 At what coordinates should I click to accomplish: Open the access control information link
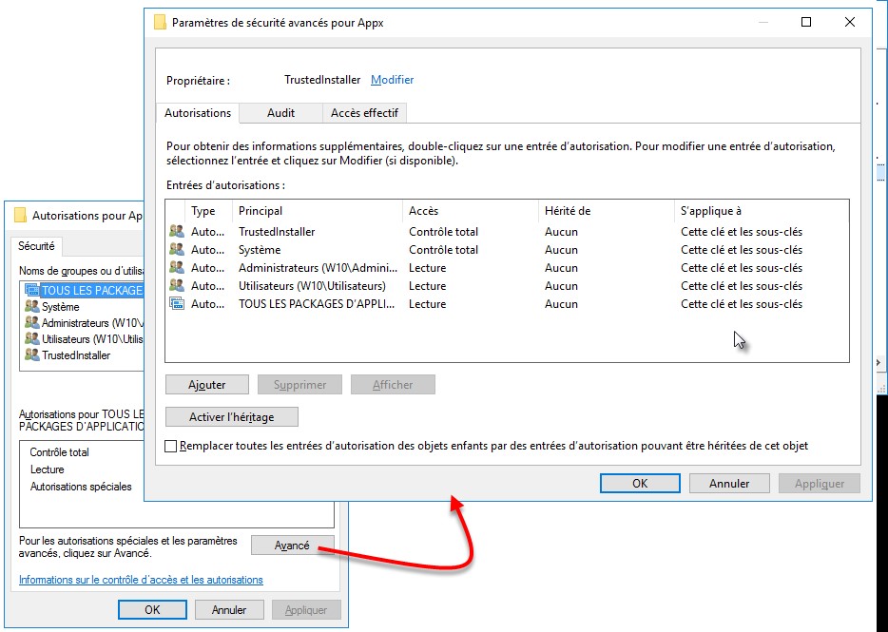coord(141,580)
